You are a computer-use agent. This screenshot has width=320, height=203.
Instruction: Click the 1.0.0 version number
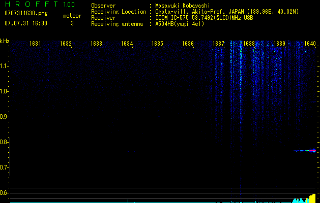click(x=69, y=4)
